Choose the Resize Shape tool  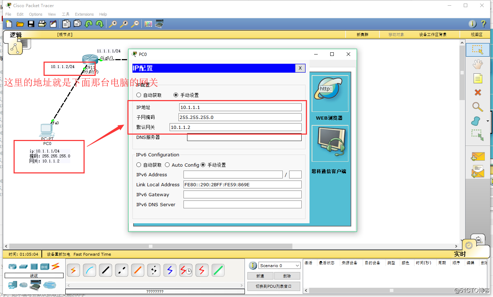(x=477, y=135)
